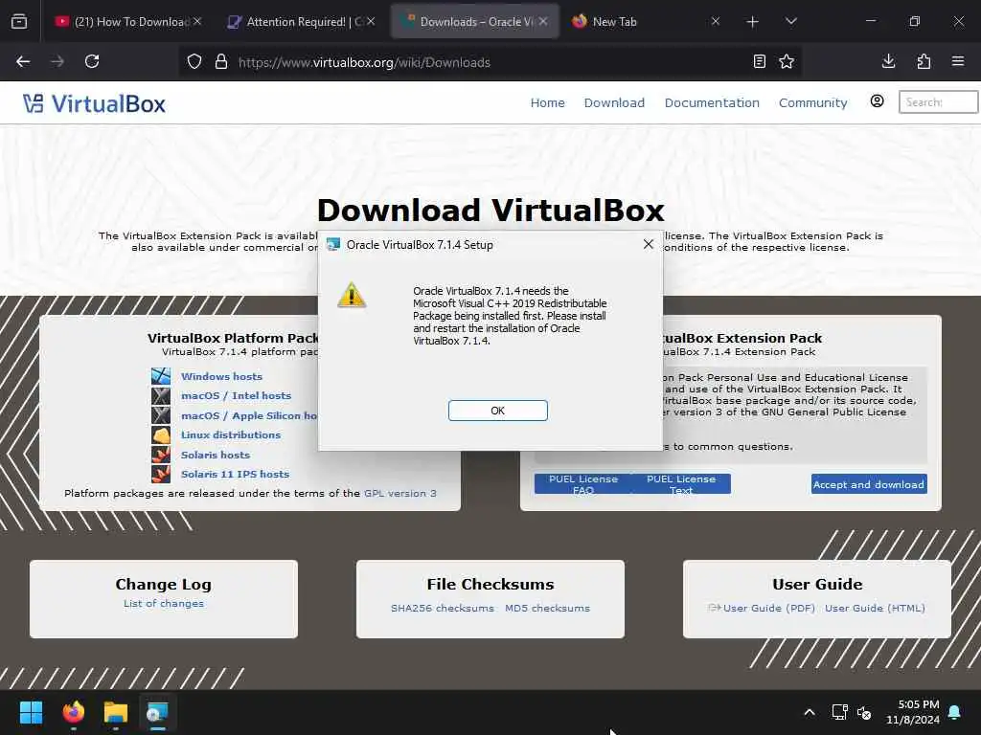Screen dimensions: 981x735
Task: Click the macOS / Intel hosts icon
Action: 161,395
